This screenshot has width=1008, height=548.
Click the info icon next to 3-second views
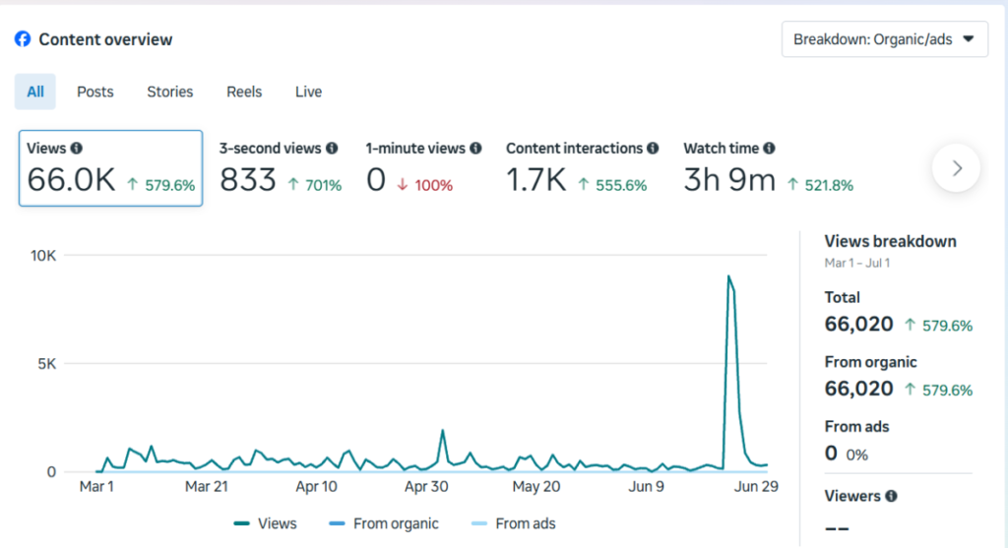point(332,149)
